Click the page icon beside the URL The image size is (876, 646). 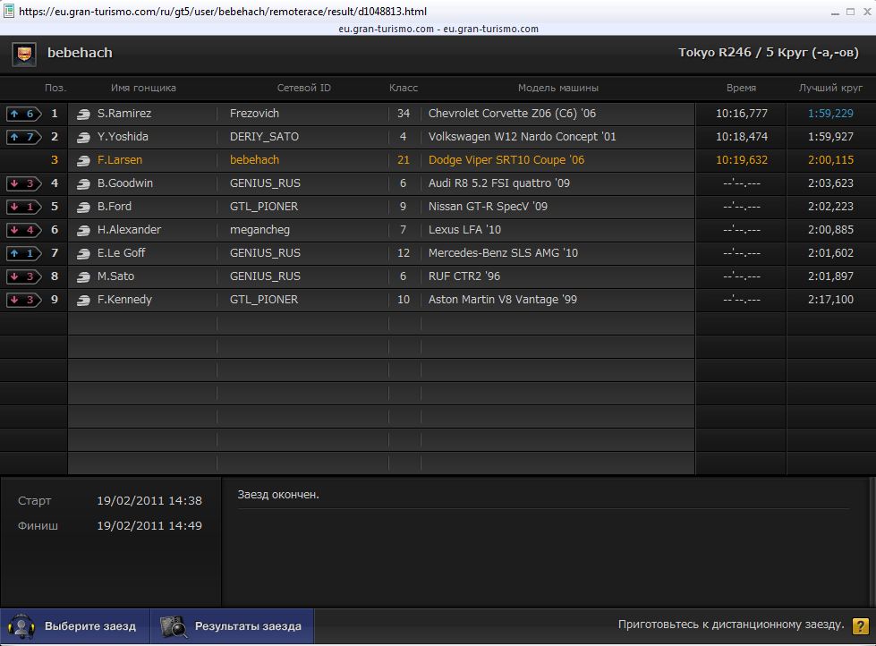click(x=8, y=11)
